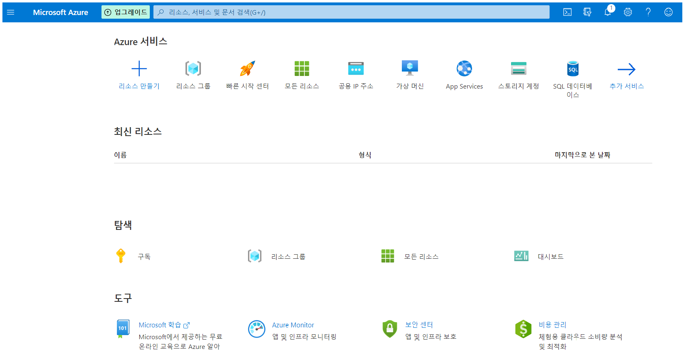Open 구독 key icon under 탐색
The image size is (688, 355).
click(121, 256)
